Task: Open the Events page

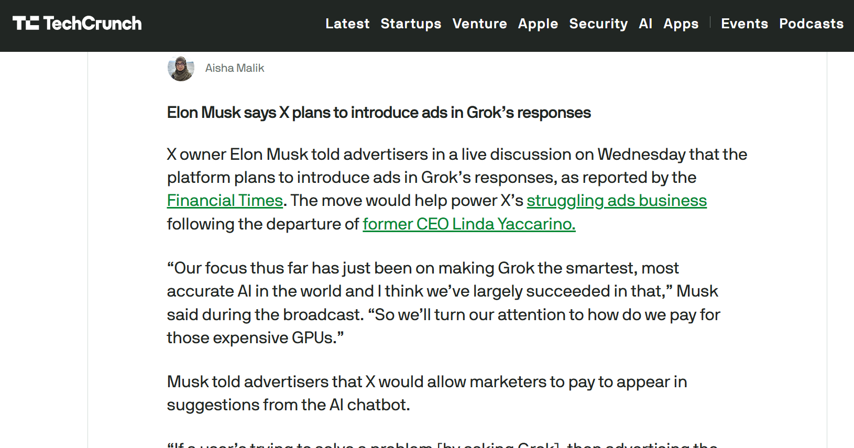Action: click(744, 24)
